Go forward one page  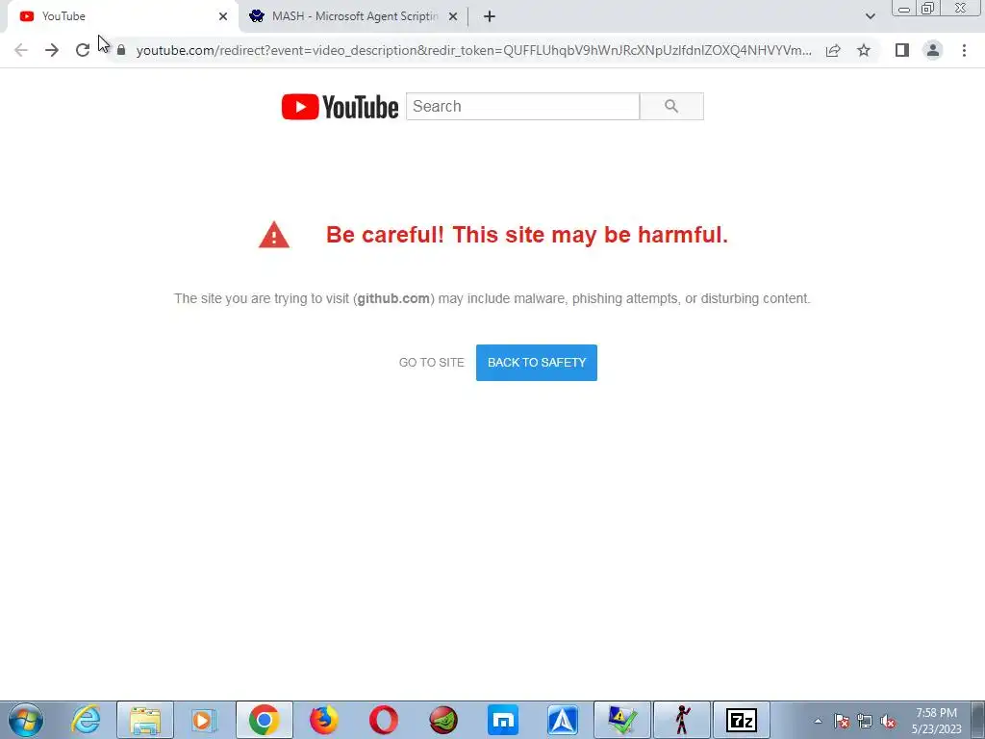coord(52,50)
